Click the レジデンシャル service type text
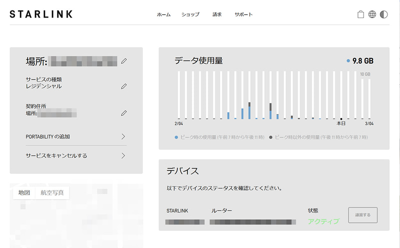Screen dimensions: 400x248 (x=43, y=86)
